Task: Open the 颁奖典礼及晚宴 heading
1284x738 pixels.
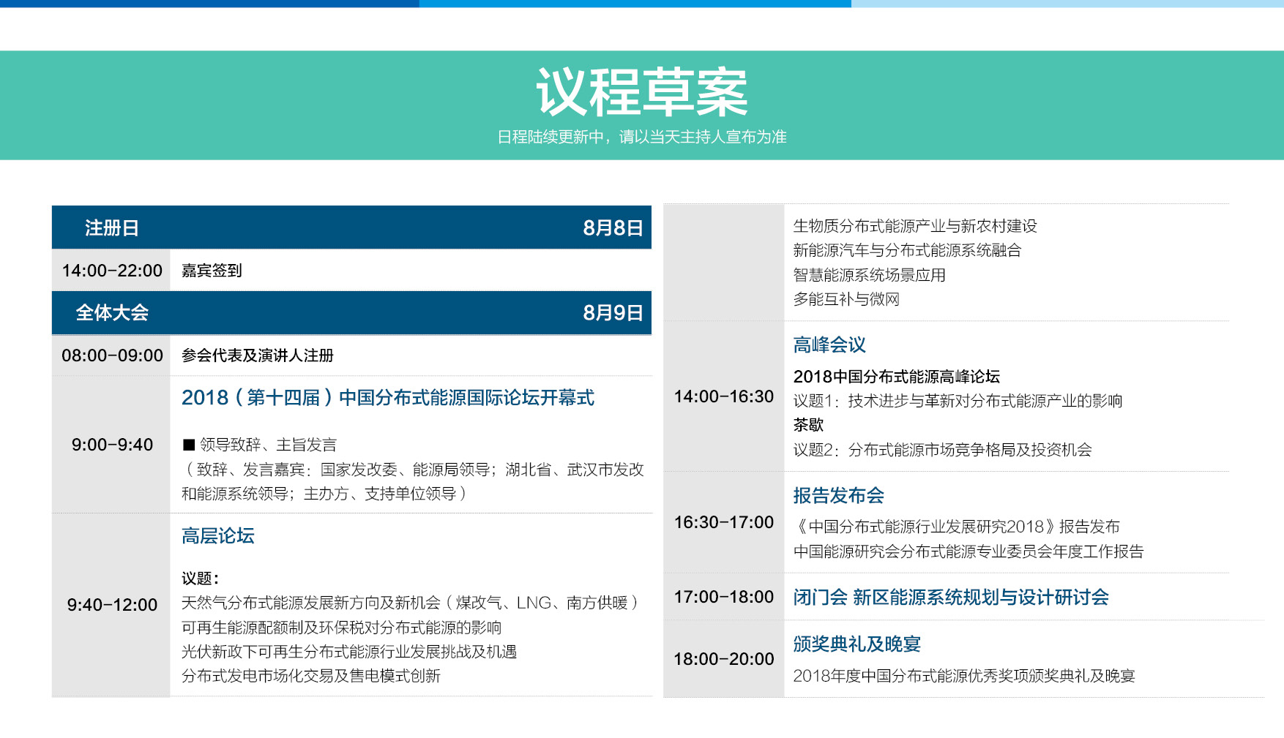Action: point(856,644)
